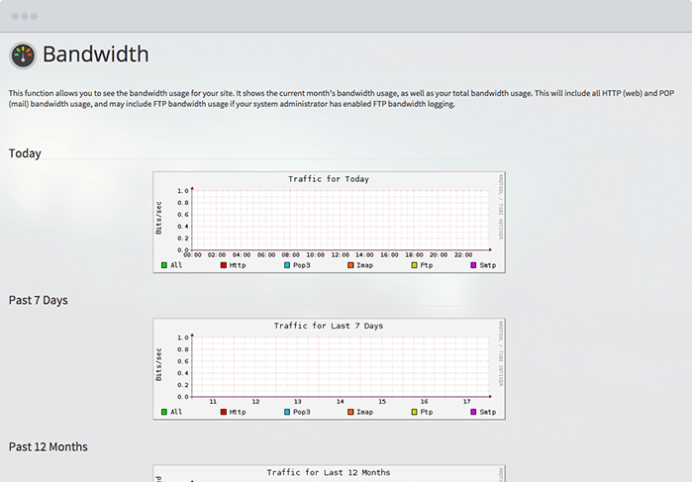Click orange Imap swatch in Last 7 Days legend
The height and width of the screenshot is (482, 692).
coord(350,412)
